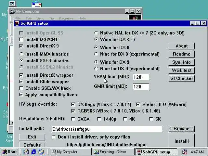Click Browse for install path
This screenshot has width=208, height=156.
pos(181,129)
